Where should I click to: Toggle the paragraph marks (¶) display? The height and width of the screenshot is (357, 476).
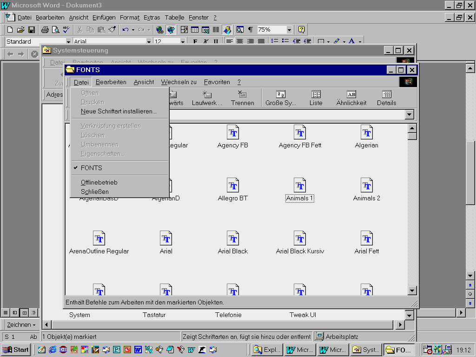pos(251,30)
